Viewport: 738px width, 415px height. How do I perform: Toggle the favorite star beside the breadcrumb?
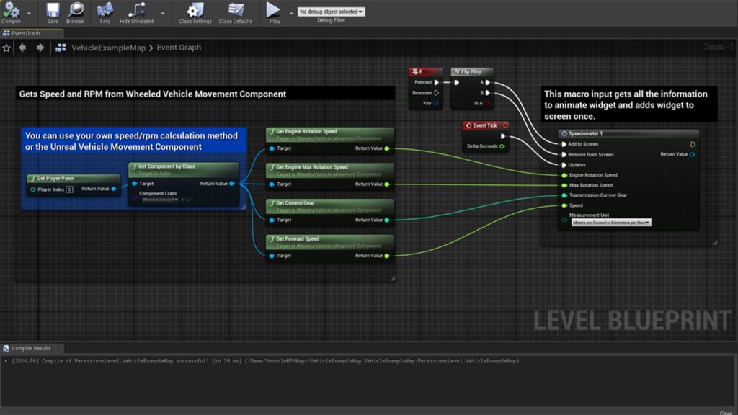pos(6,48)
